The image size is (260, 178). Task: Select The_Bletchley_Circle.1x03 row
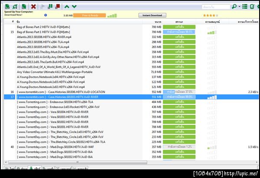click(131, 132)
